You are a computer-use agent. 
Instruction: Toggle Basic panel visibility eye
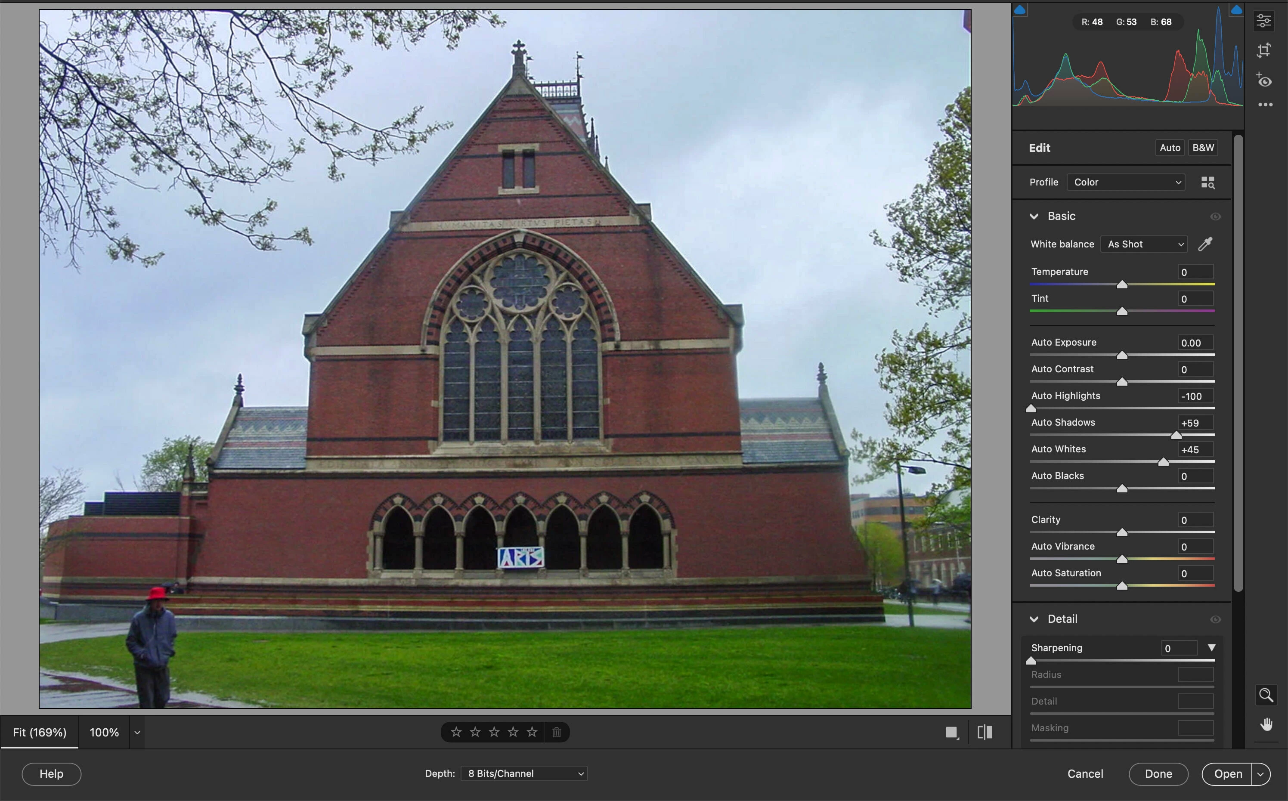[1215, 216]
